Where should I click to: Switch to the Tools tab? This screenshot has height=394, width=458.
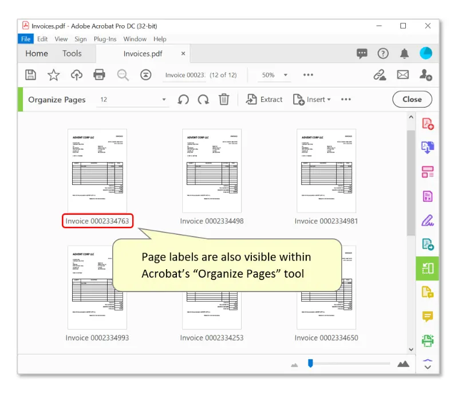(x=72, y=54)
